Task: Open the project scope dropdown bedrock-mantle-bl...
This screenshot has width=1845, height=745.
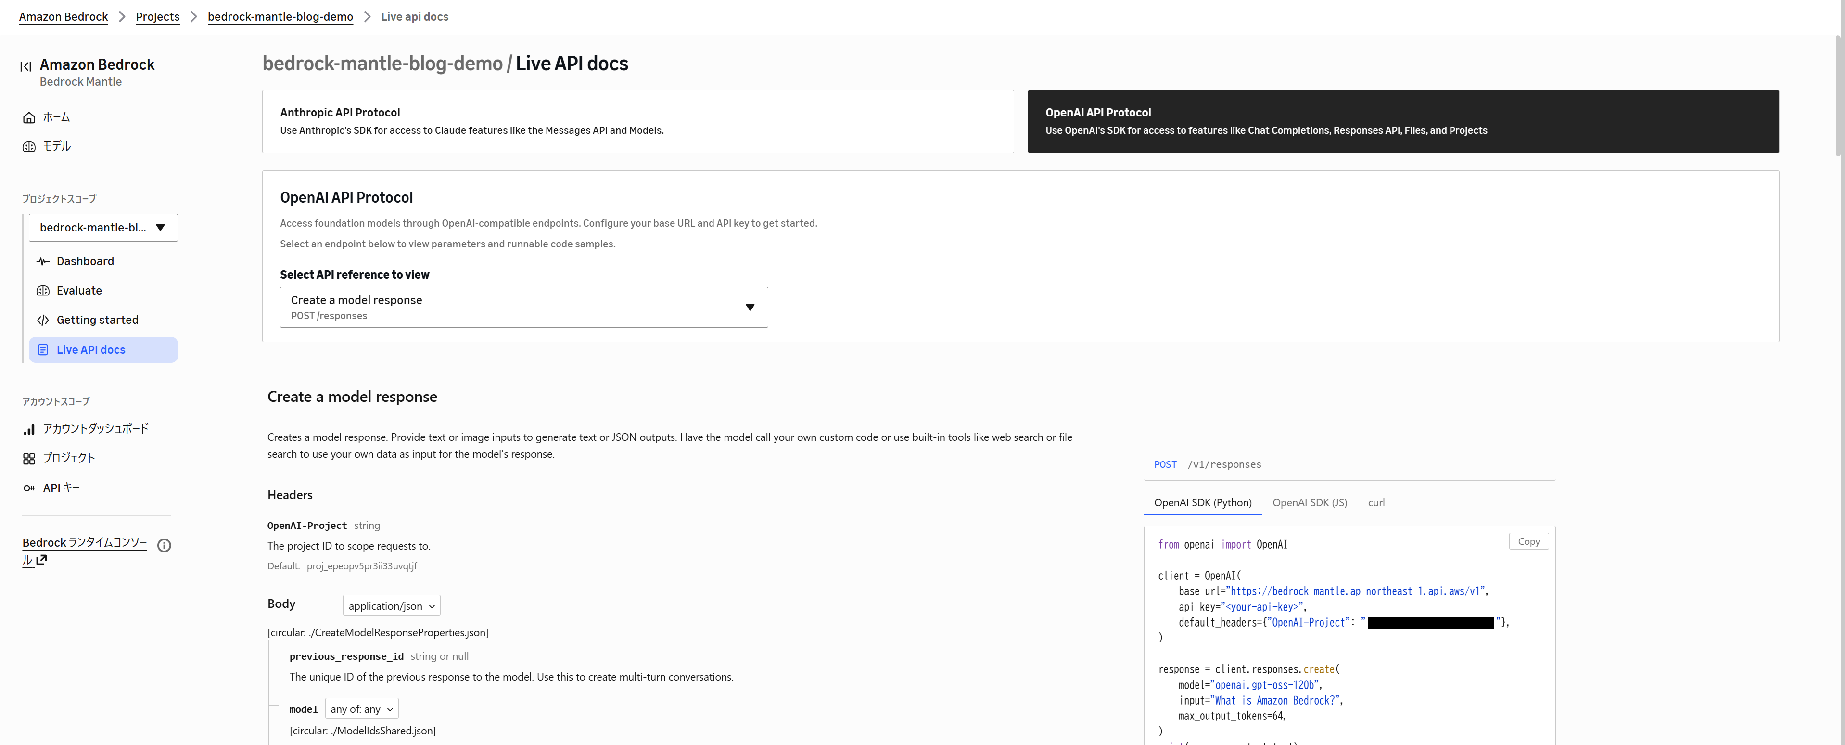Action: click(103, 227)
